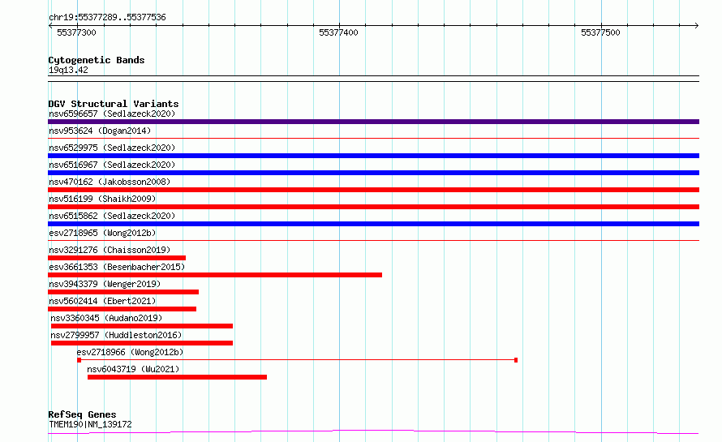
Task: Click the 55377300 ruler coordinate
Action: coord(76,32)
